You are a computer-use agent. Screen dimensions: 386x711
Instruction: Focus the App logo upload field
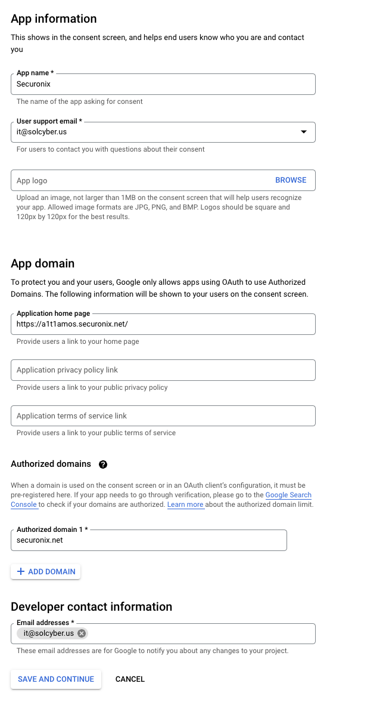pos(137,180)
